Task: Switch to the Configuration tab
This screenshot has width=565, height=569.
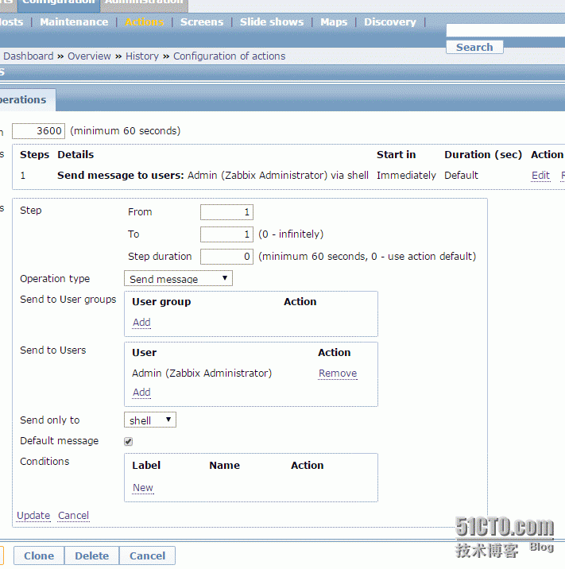Action: [59, 3]
